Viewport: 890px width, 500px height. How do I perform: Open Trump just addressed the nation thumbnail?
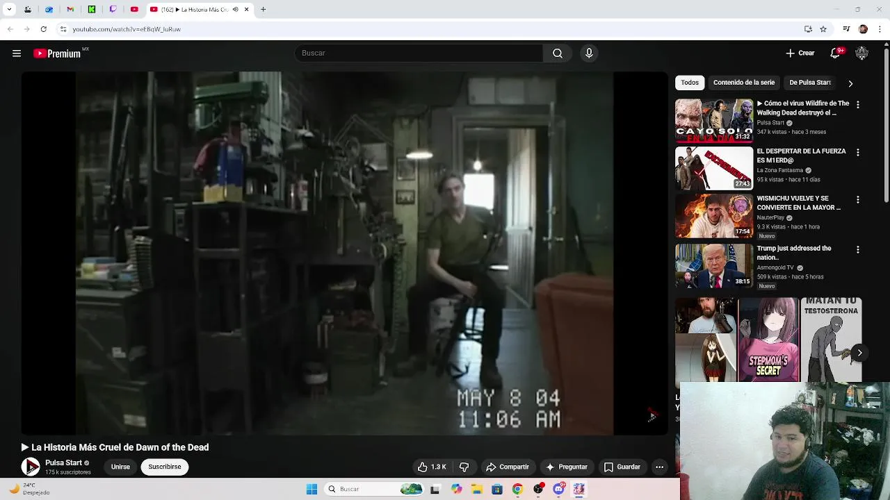click(714, 265)
